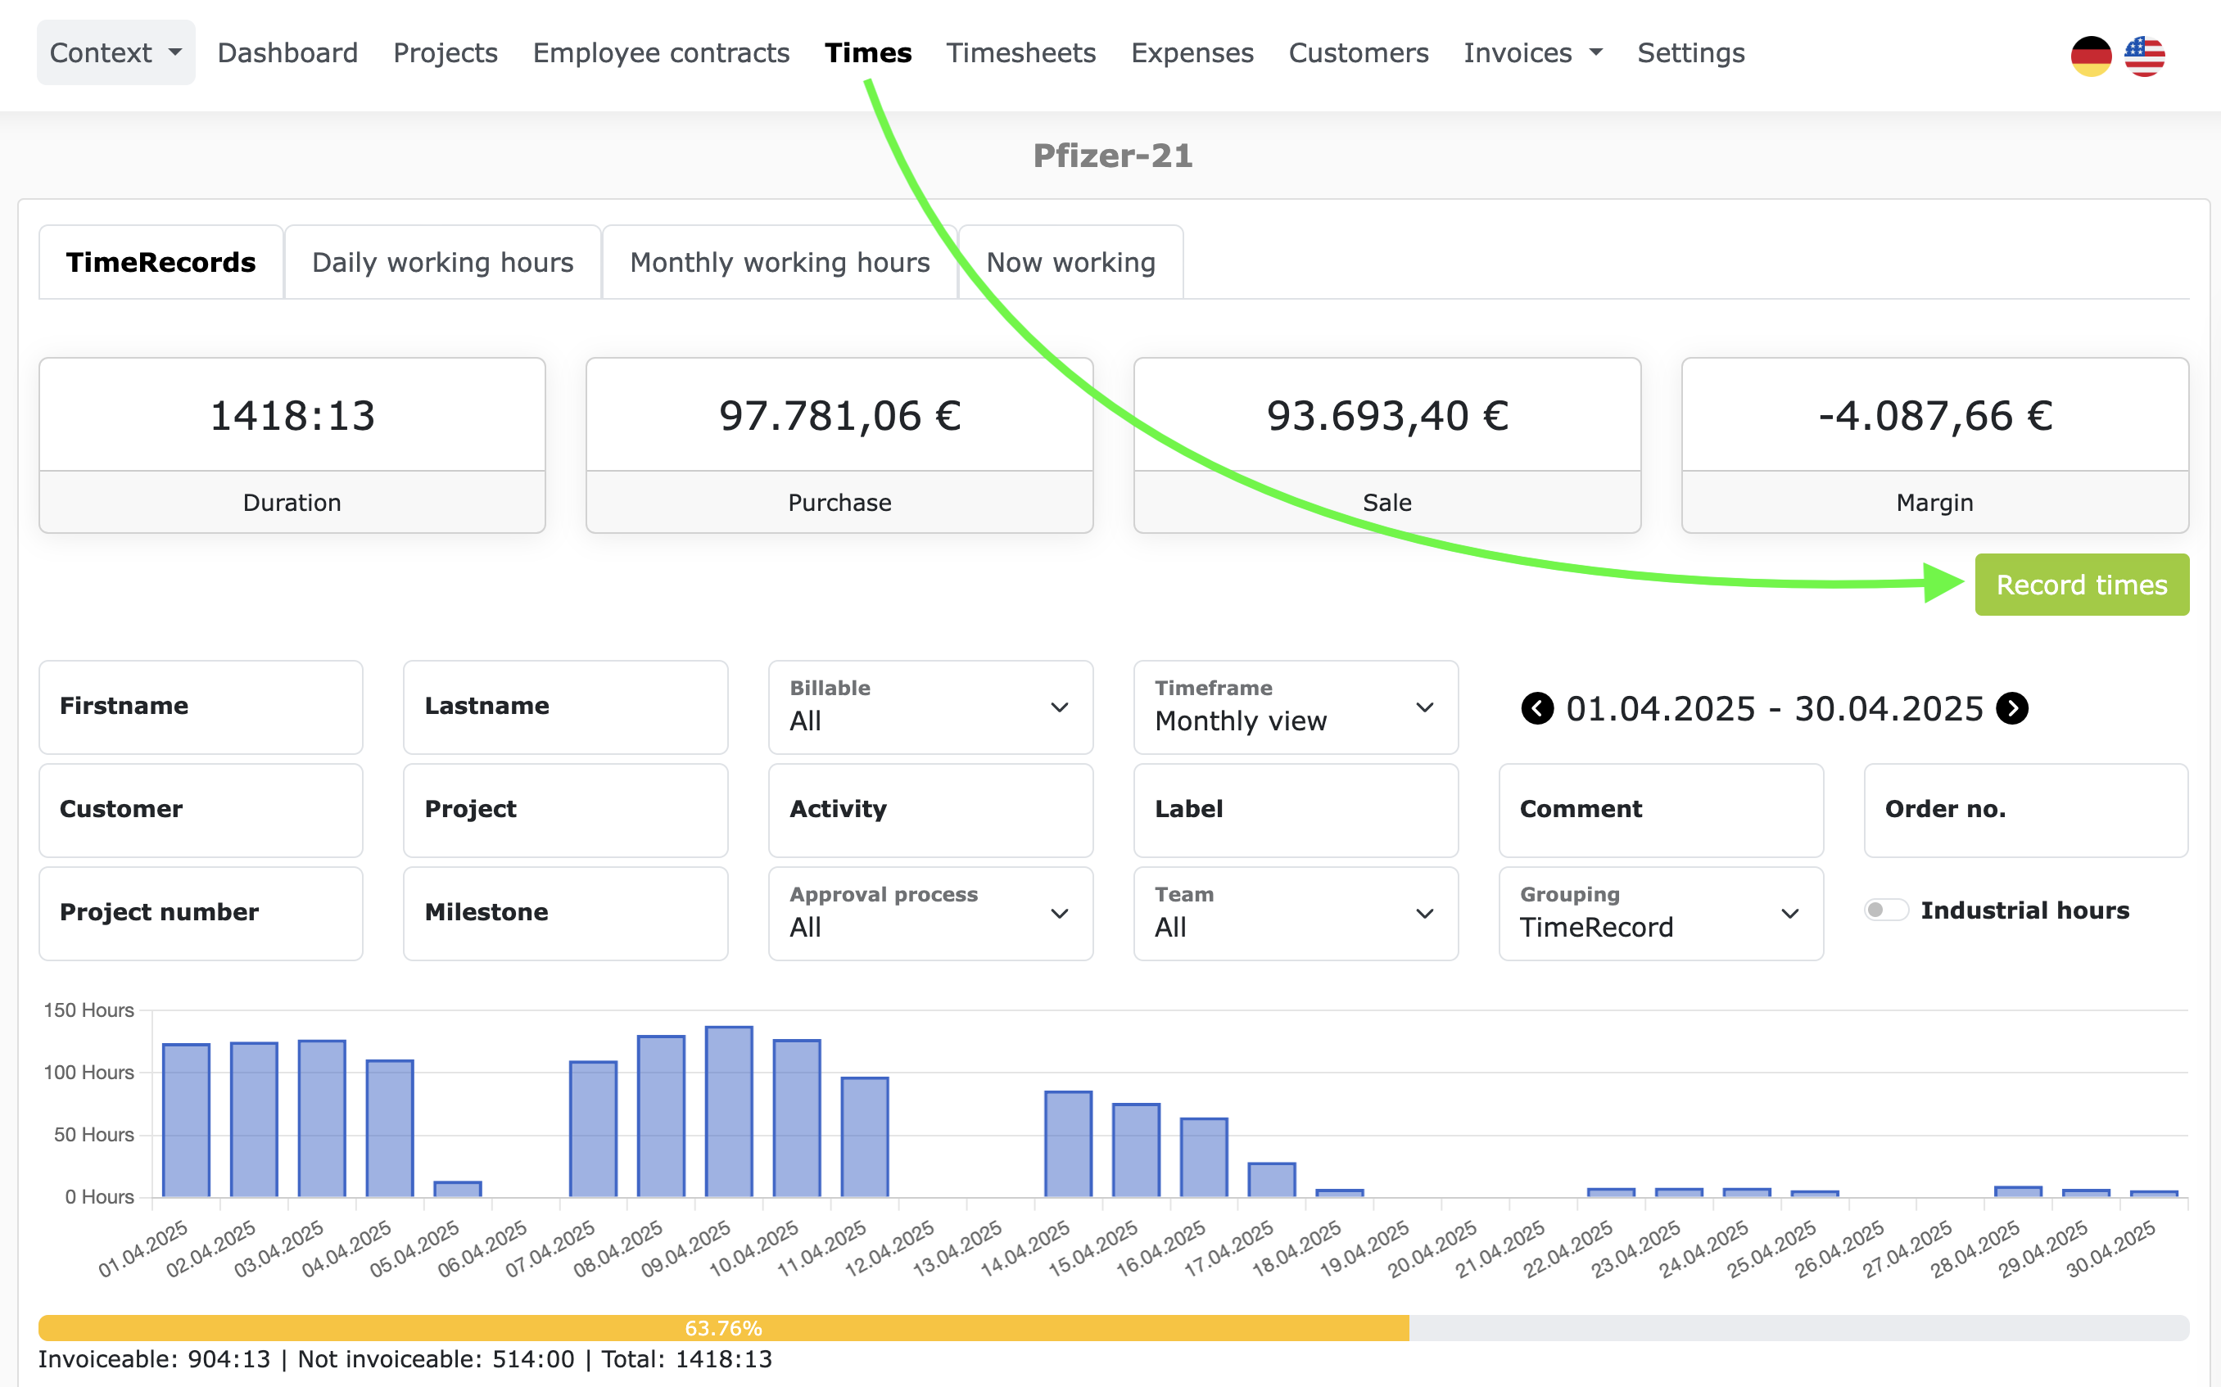Screen dimensions: 2221x1387
Task: Go to next month with right arrow
Action: tap(2013, 708)
